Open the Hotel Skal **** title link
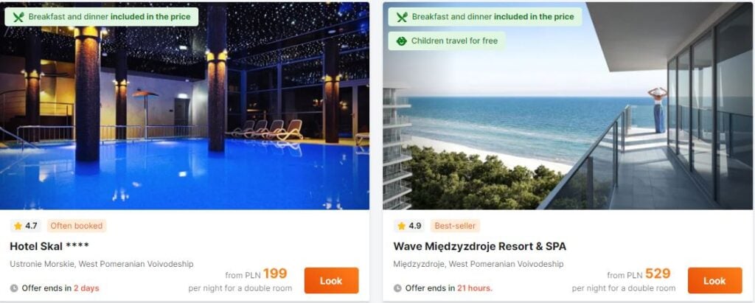The width and height of the screenshot is (755, 303). [x=49, y=246]
